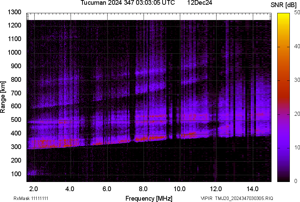Click the range tick label '600'

[x=16, y=106]
